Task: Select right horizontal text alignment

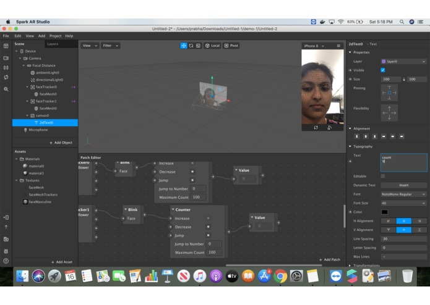Action: pyautogui.click(x=419, y=221)
